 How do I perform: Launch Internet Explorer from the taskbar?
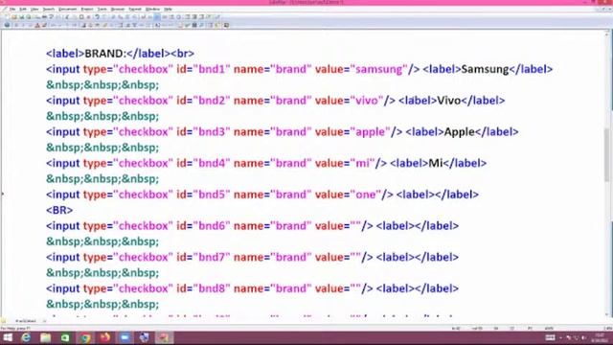click(26, 337)
